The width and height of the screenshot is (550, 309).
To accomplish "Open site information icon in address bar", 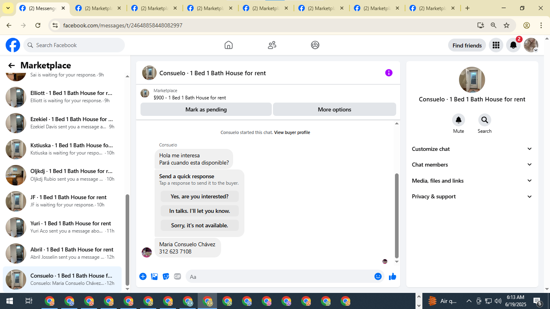I will [55, 25].
